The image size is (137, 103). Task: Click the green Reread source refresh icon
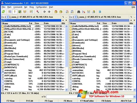tap(3, 12)
